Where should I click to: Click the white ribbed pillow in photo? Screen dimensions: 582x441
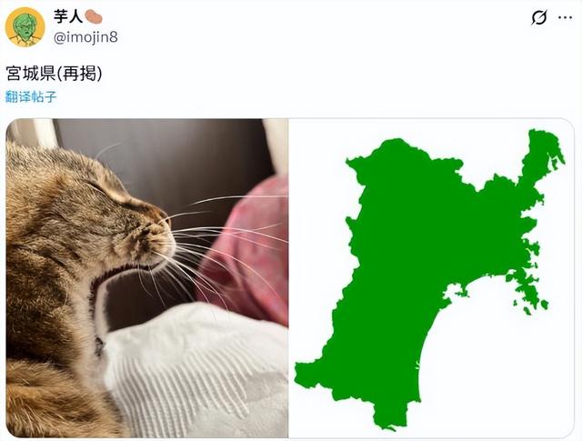(196, 371)
